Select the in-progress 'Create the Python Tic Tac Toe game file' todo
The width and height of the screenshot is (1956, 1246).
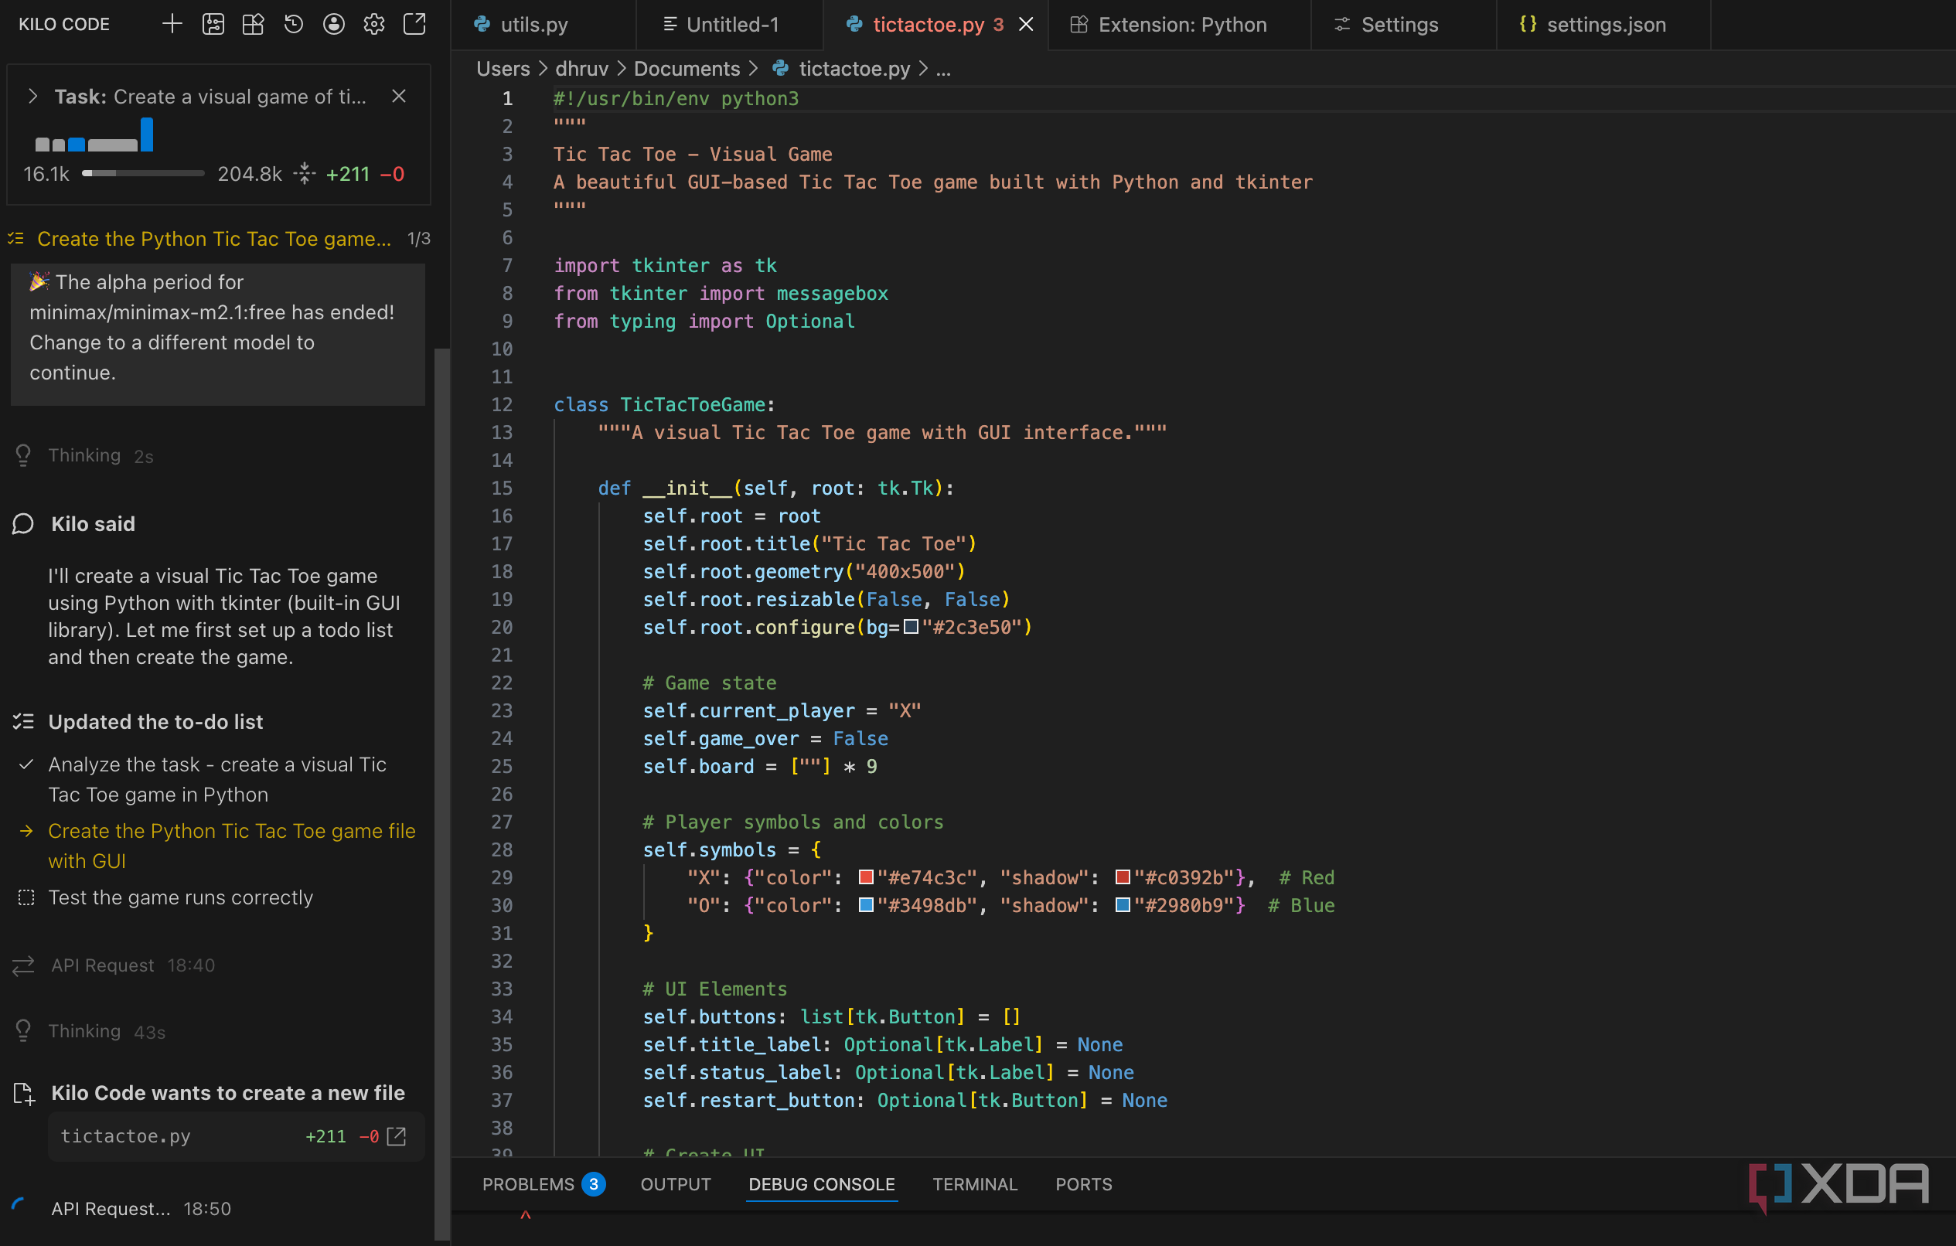(x=231, y=846)
